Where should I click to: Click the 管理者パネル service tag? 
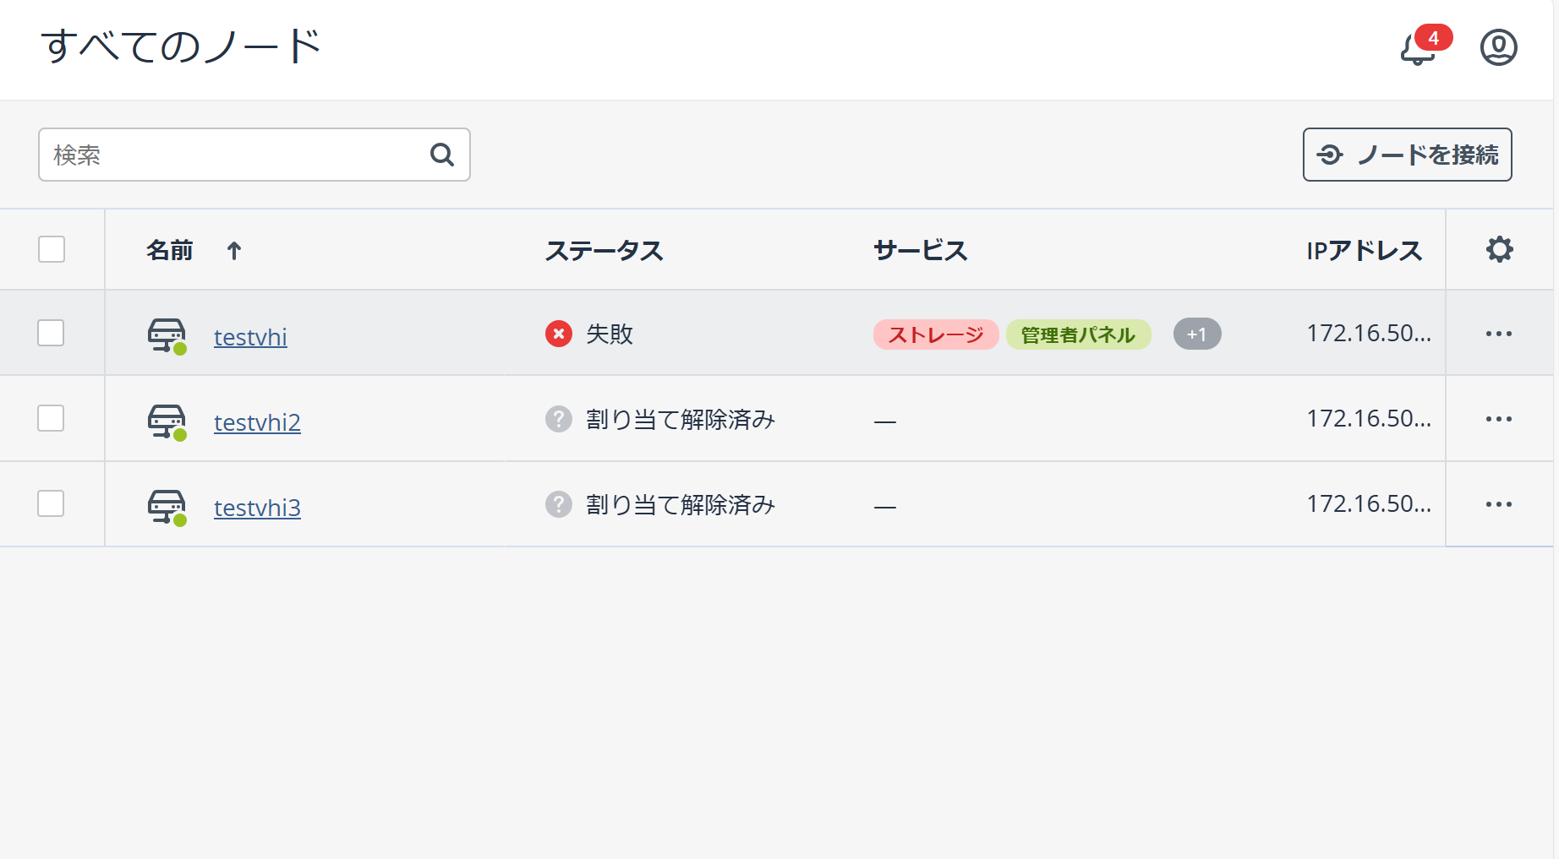[x=1078, y=334]
